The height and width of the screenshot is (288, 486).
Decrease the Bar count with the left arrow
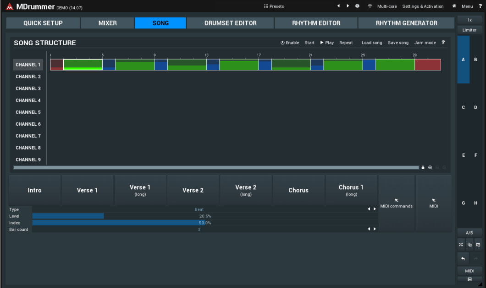369,229
